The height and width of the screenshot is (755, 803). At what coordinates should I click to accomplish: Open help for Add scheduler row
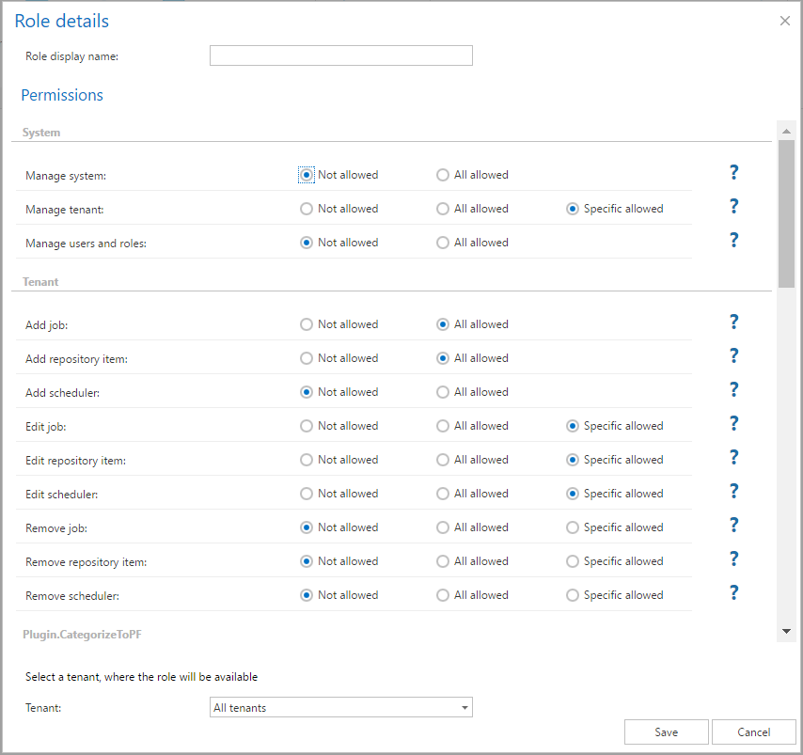[734, 389]
